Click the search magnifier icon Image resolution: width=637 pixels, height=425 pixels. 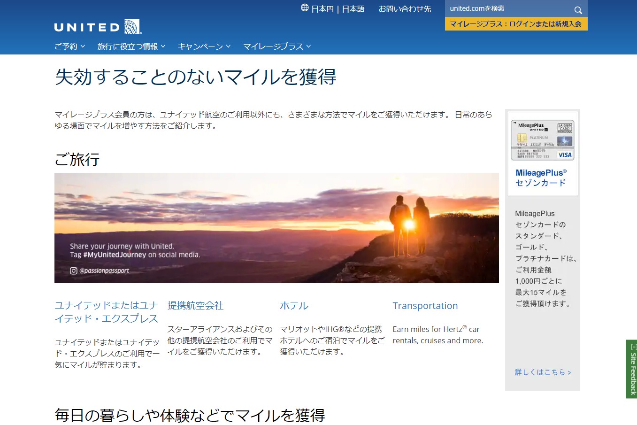(578, 10)
